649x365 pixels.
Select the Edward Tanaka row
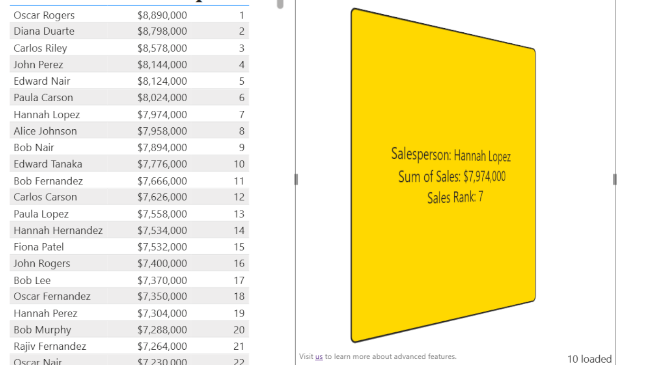click(x=129, y=164)
